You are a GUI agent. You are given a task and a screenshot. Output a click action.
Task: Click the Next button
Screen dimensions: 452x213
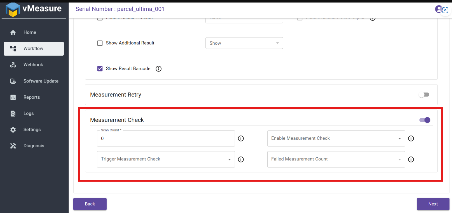433,204
